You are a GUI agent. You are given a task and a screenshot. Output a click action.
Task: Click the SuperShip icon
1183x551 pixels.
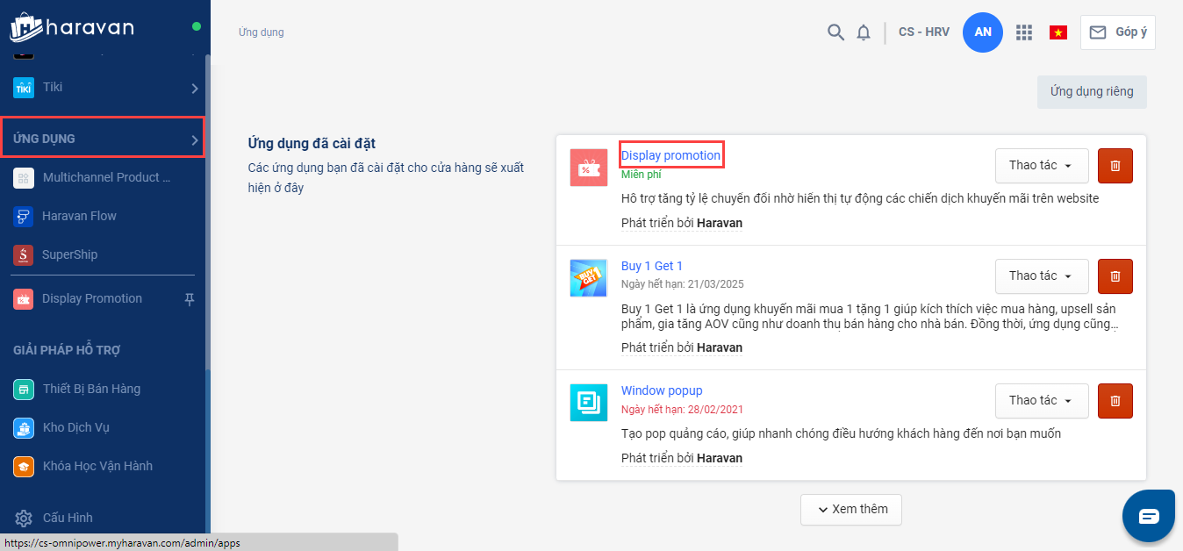(24, 255)
